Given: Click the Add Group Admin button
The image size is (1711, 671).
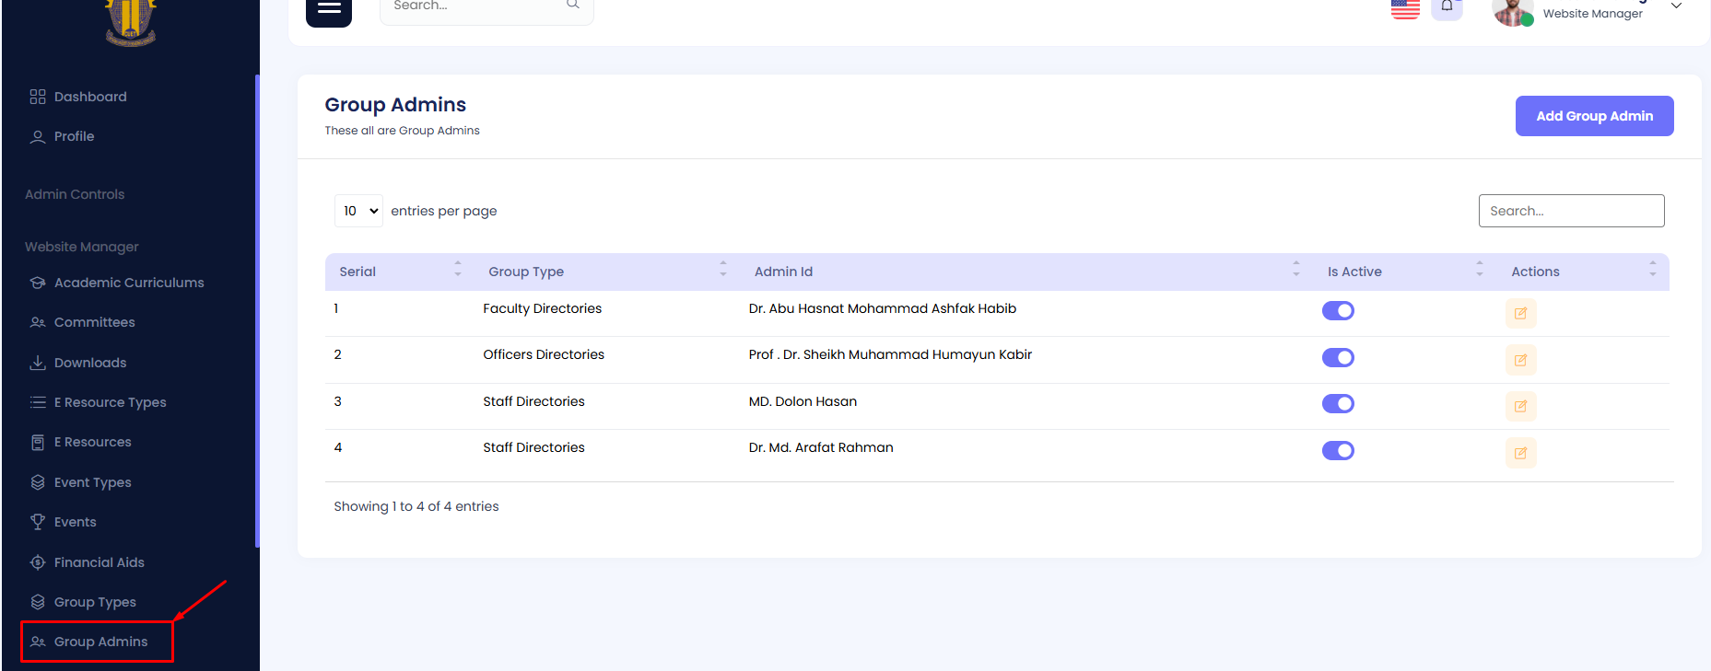Looking at the screenshot, I should tap(1594, 116).
